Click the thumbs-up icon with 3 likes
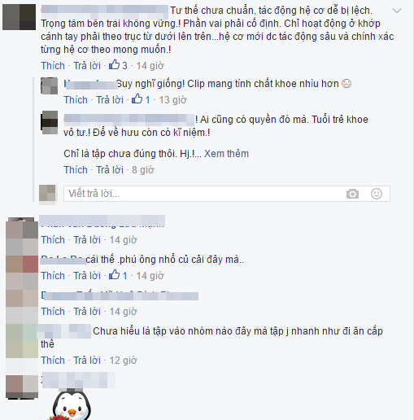The height and width of the screenshot is (420, 414). pos(114,65)
